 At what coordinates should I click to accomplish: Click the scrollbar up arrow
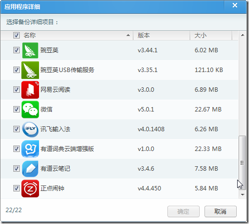click(x=243, y=35)
